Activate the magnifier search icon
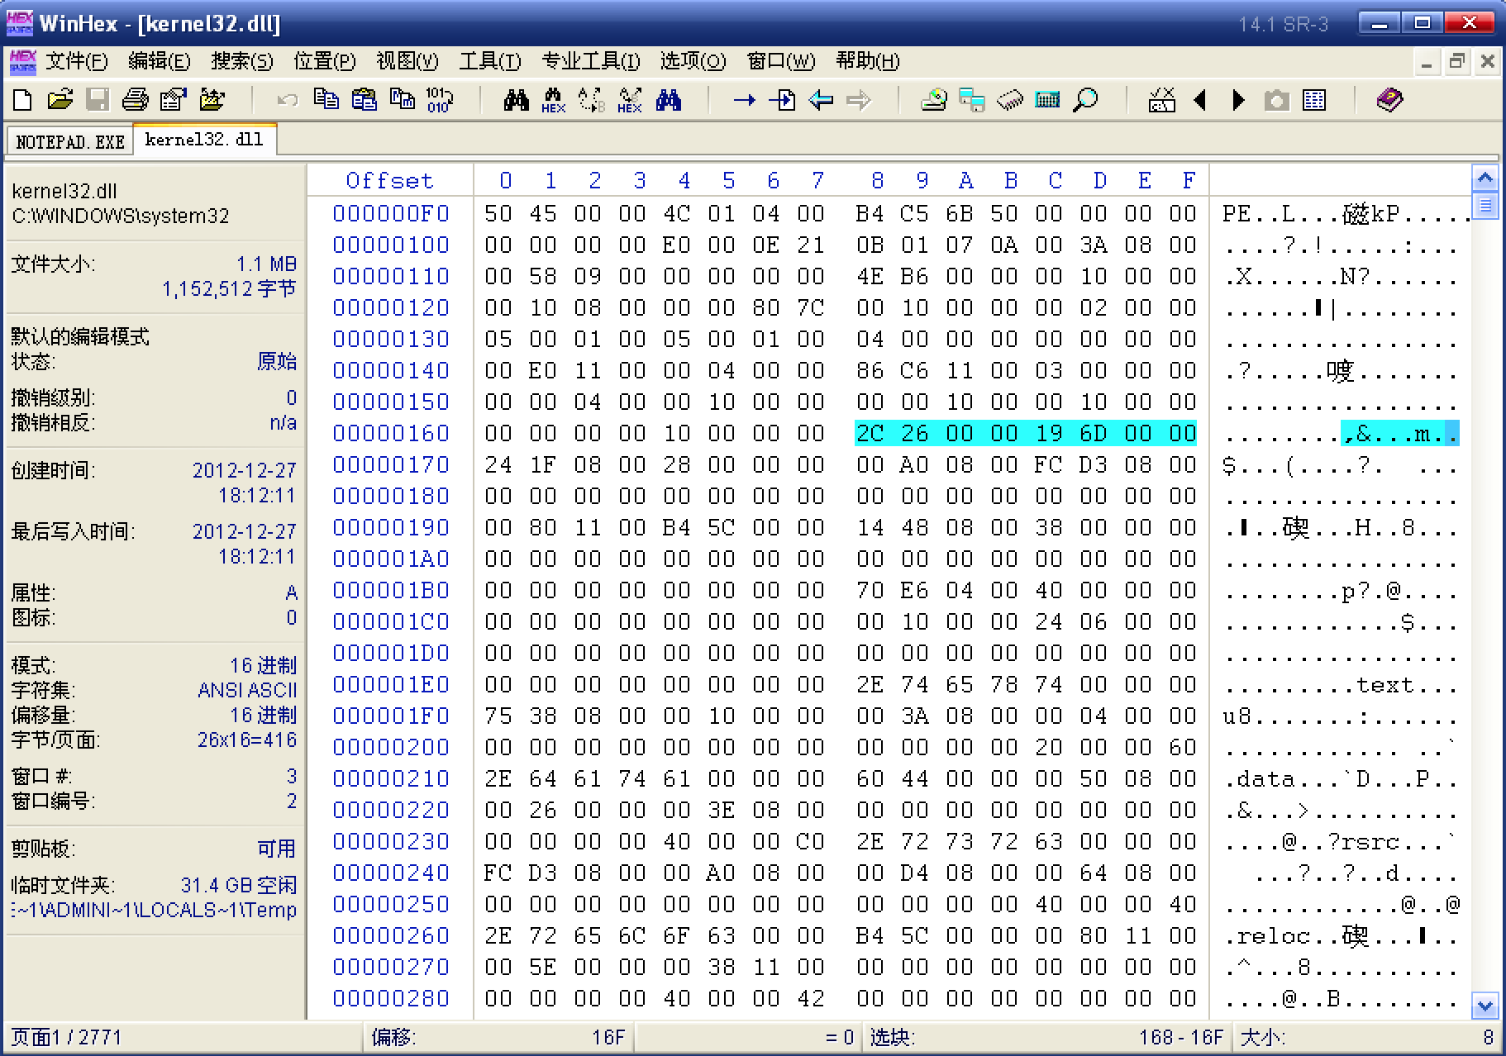This screenshot has height=1056, width=1506. (1085, 100)
